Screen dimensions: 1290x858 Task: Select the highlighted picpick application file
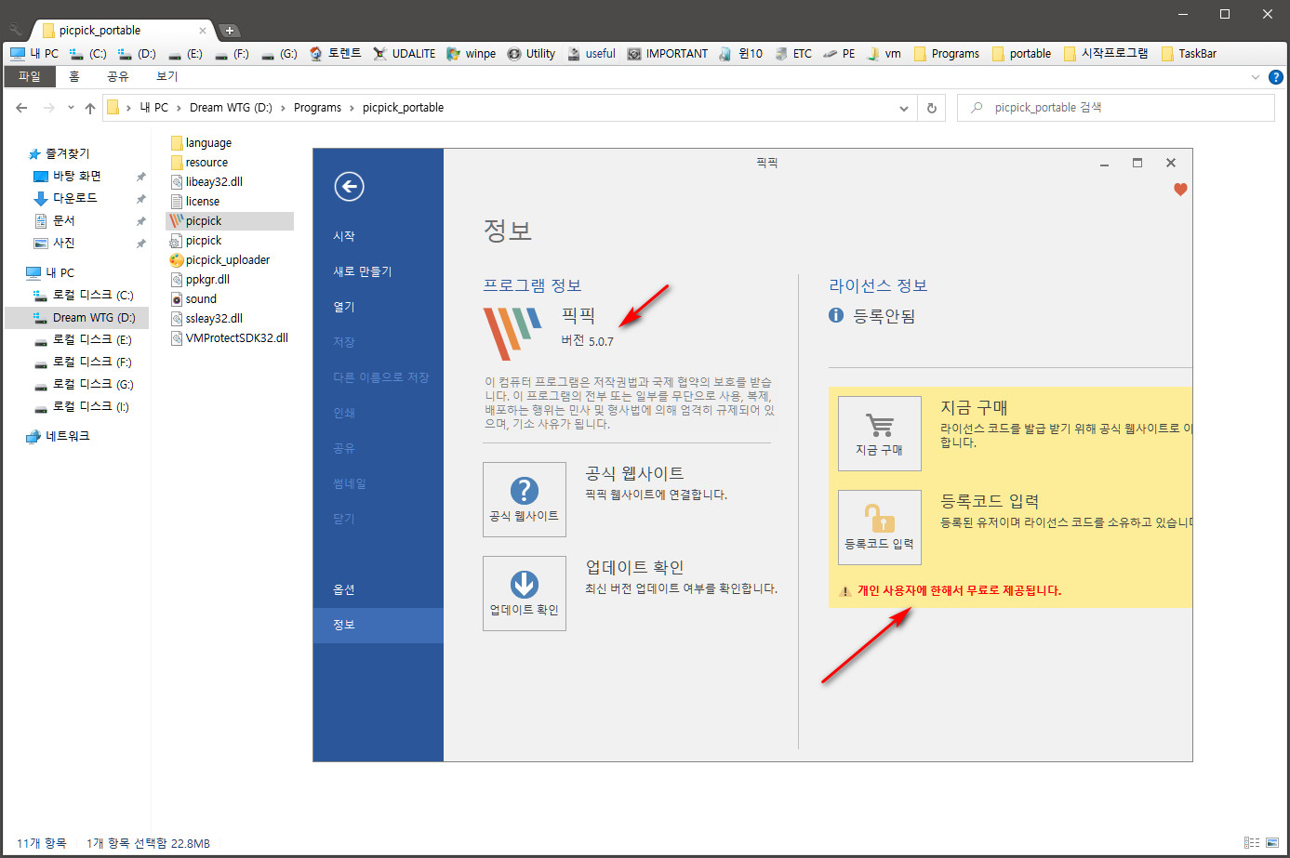pos(230,221)
